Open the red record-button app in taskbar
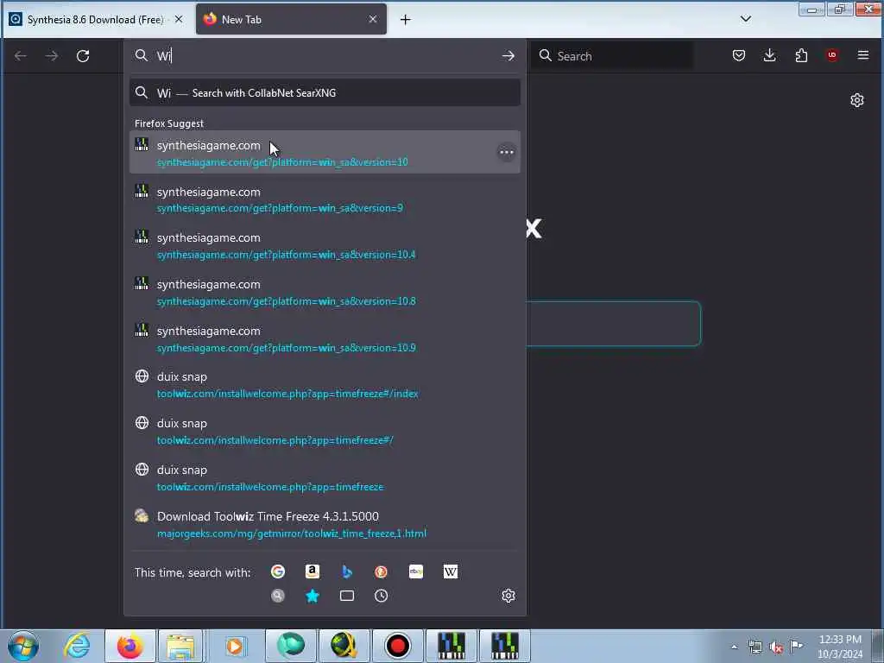Screen dimensions: 884x663 pyautogui.click(x=397, y=646)
